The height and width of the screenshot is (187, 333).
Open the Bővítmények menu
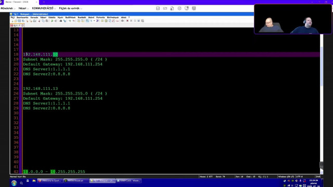(113, 17)
